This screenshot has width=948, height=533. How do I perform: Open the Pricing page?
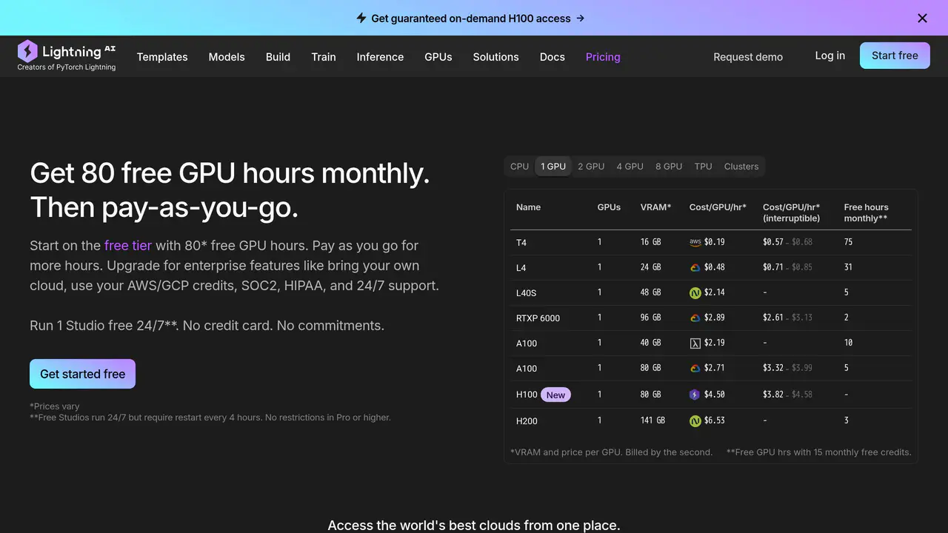(x=603, y=57)
